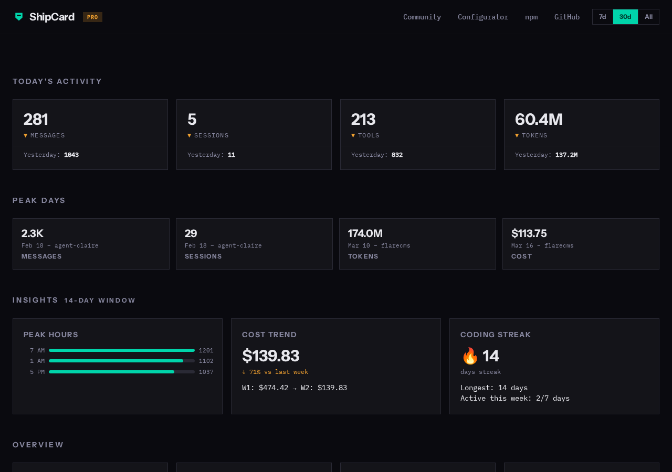672x472 pixels.
Task: Expand the TOOLS breakdown chevron
Action: [x=353, y=135]
